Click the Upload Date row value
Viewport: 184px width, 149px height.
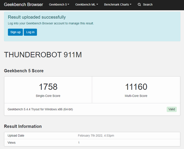96,135
